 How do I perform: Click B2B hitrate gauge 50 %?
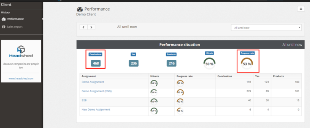[154, 102]
